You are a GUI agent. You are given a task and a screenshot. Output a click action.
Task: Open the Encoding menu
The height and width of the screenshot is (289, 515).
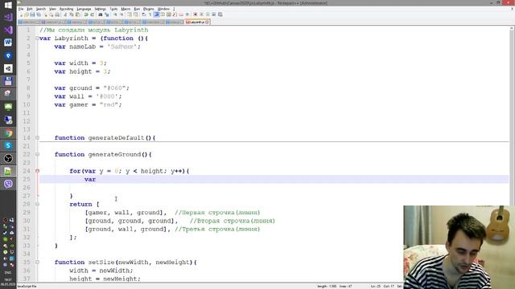(x=66, y=9)
